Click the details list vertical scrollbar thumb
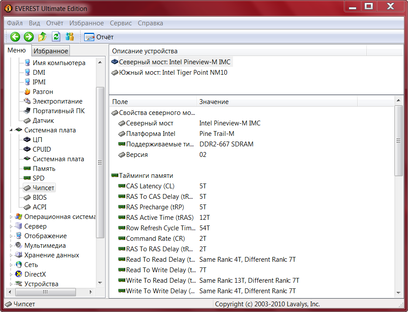The height and width of the screenshot is (312, 408). pyautogui.click(x=398, y=141)
